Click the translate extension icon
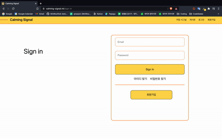222x139 pixels. point(199,9)
